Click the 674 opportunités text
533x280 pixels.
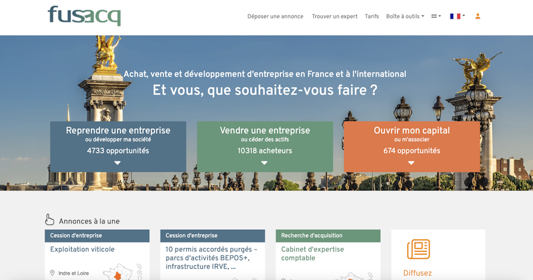coord(412,151)
